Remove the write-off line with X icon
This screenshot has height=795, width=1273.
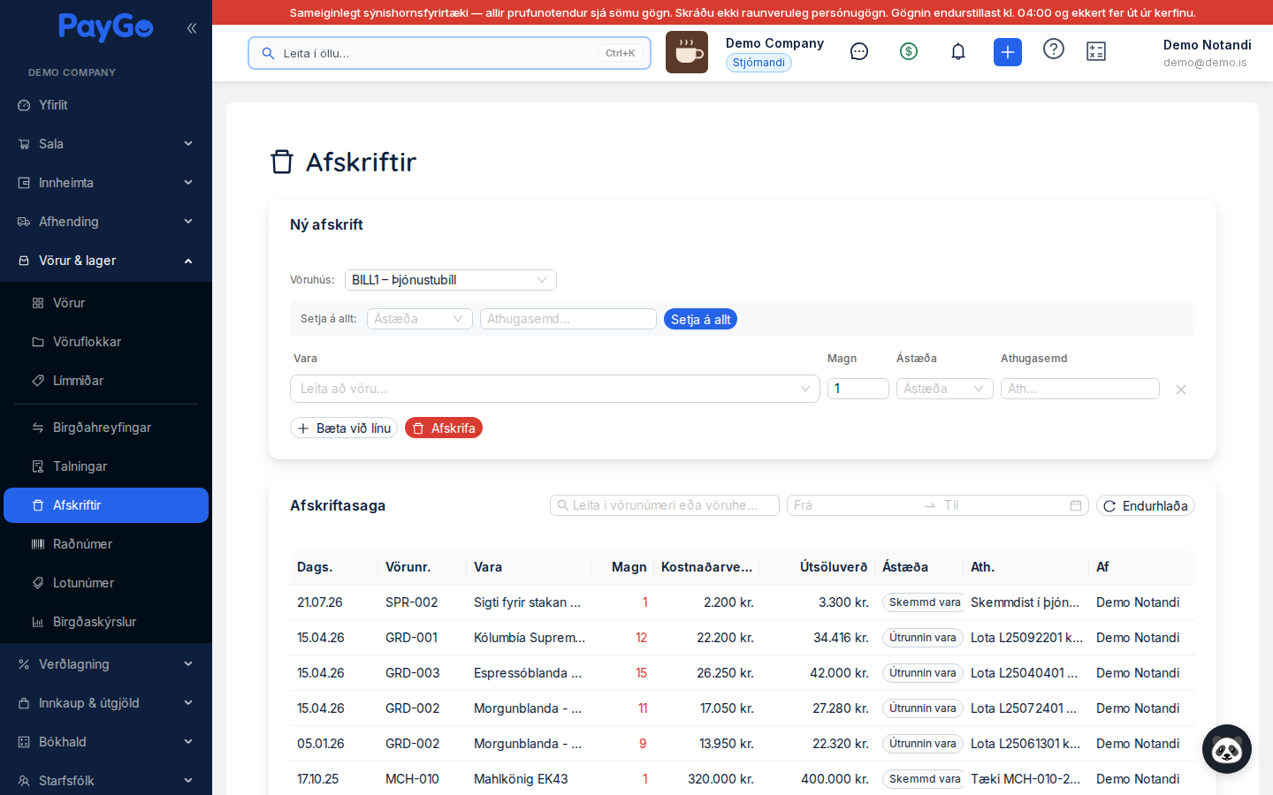1181,390
